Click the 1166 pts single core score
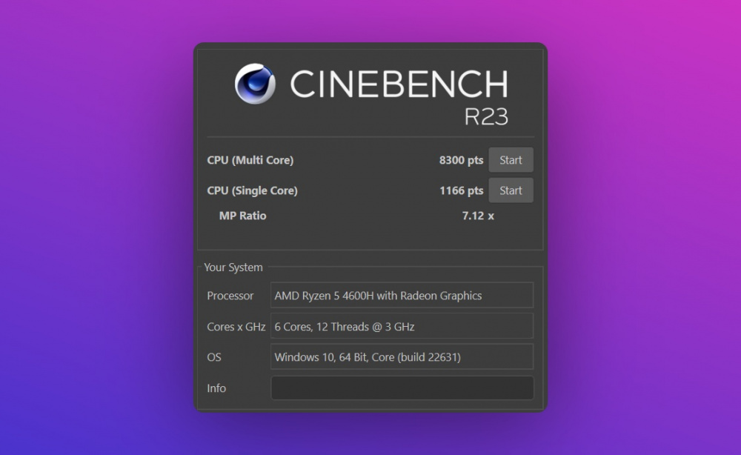The height and width of the screenshot is (455, 741). click(461, 190)
